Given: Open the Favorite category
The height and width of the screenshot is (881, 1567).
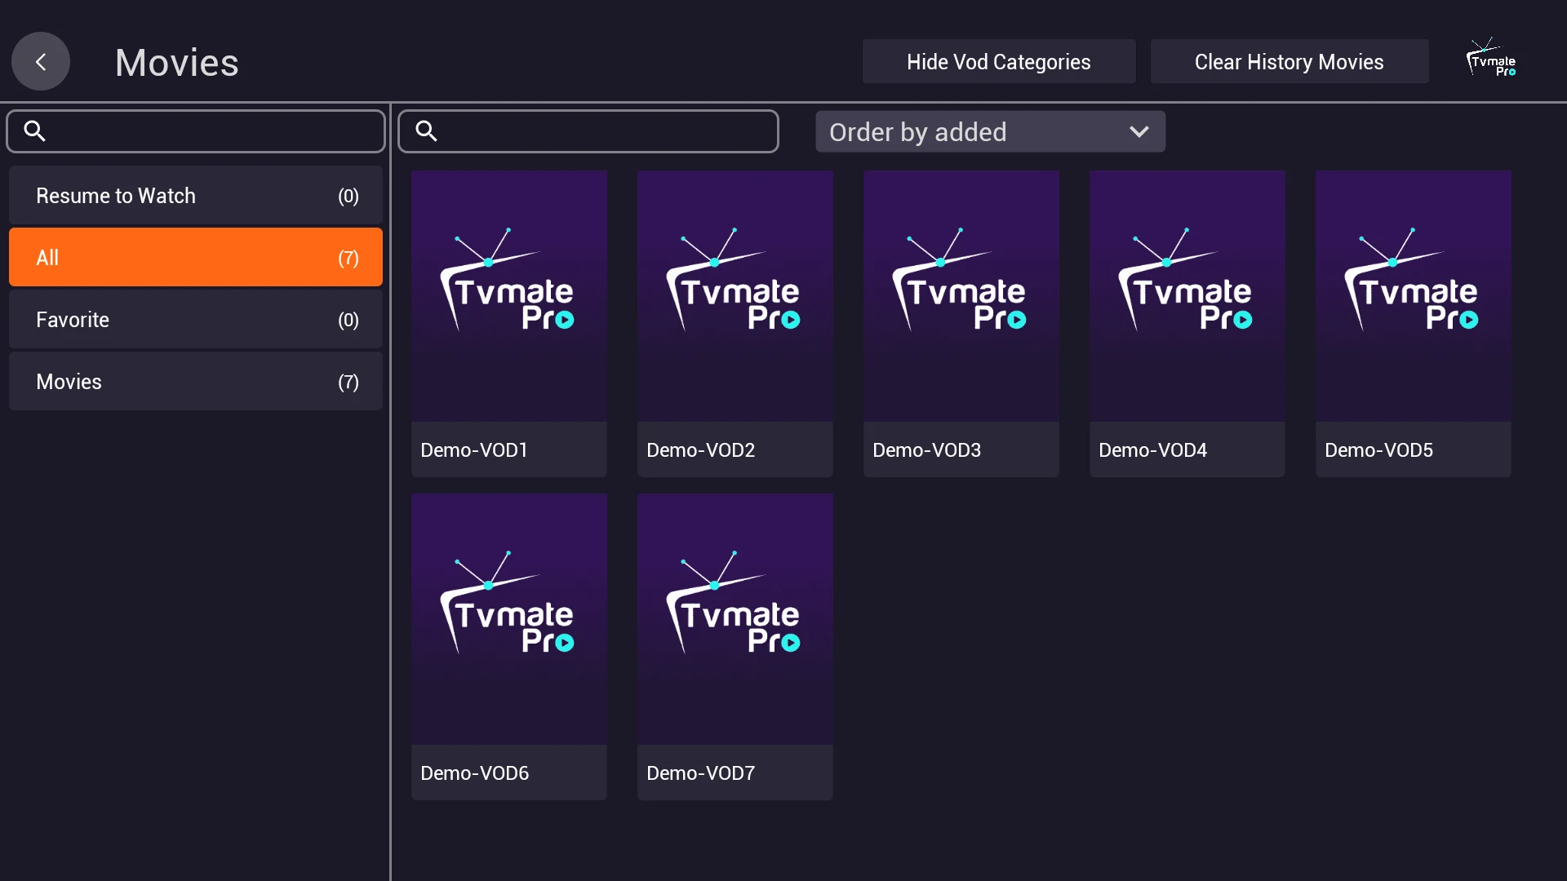Looking at the screenshot, I should click(196, 320).
